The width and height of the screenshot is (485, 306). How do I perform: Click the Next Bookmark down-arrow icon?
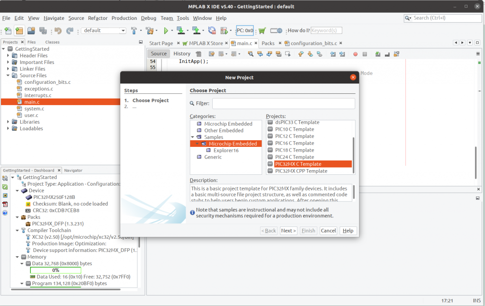310,54
